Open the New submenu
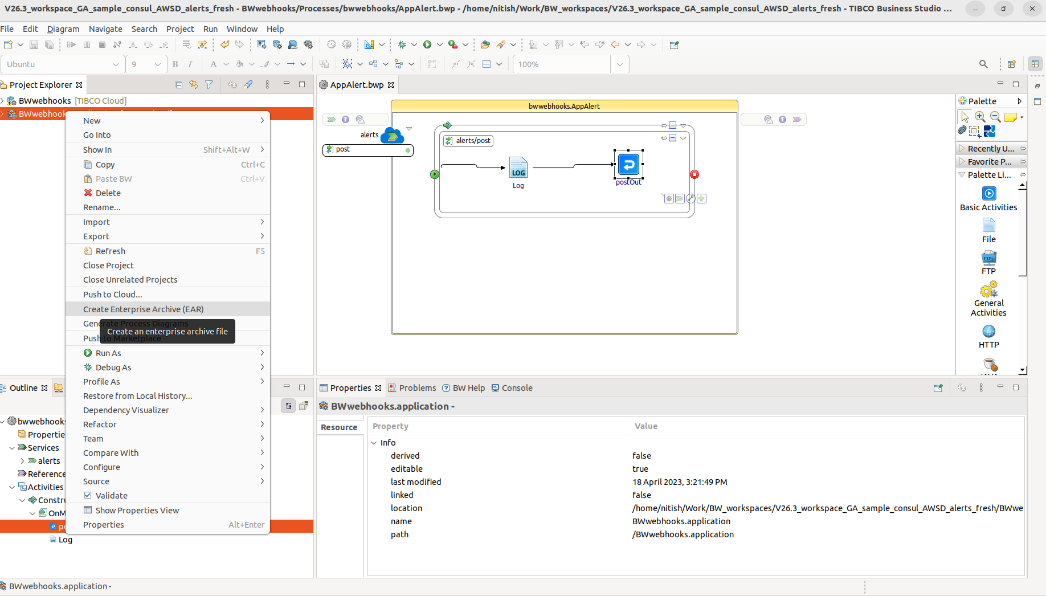Viewport: 1046px width, 596px height. (167, 121)
